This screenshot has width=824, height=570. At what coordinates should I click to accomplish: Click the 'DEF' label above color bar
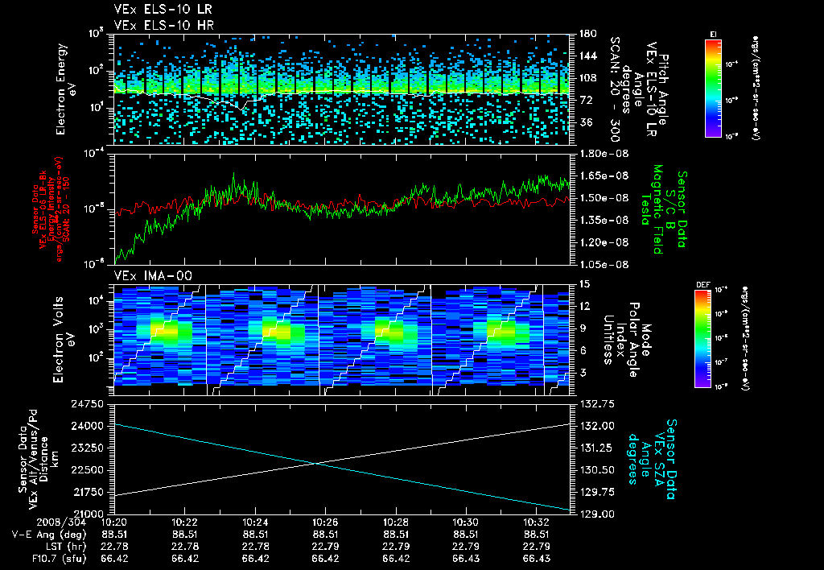(702, 285)
